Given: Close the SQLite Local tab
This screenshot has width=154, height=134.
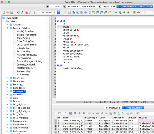Looking at the screenshot, I should coord(100,6).
